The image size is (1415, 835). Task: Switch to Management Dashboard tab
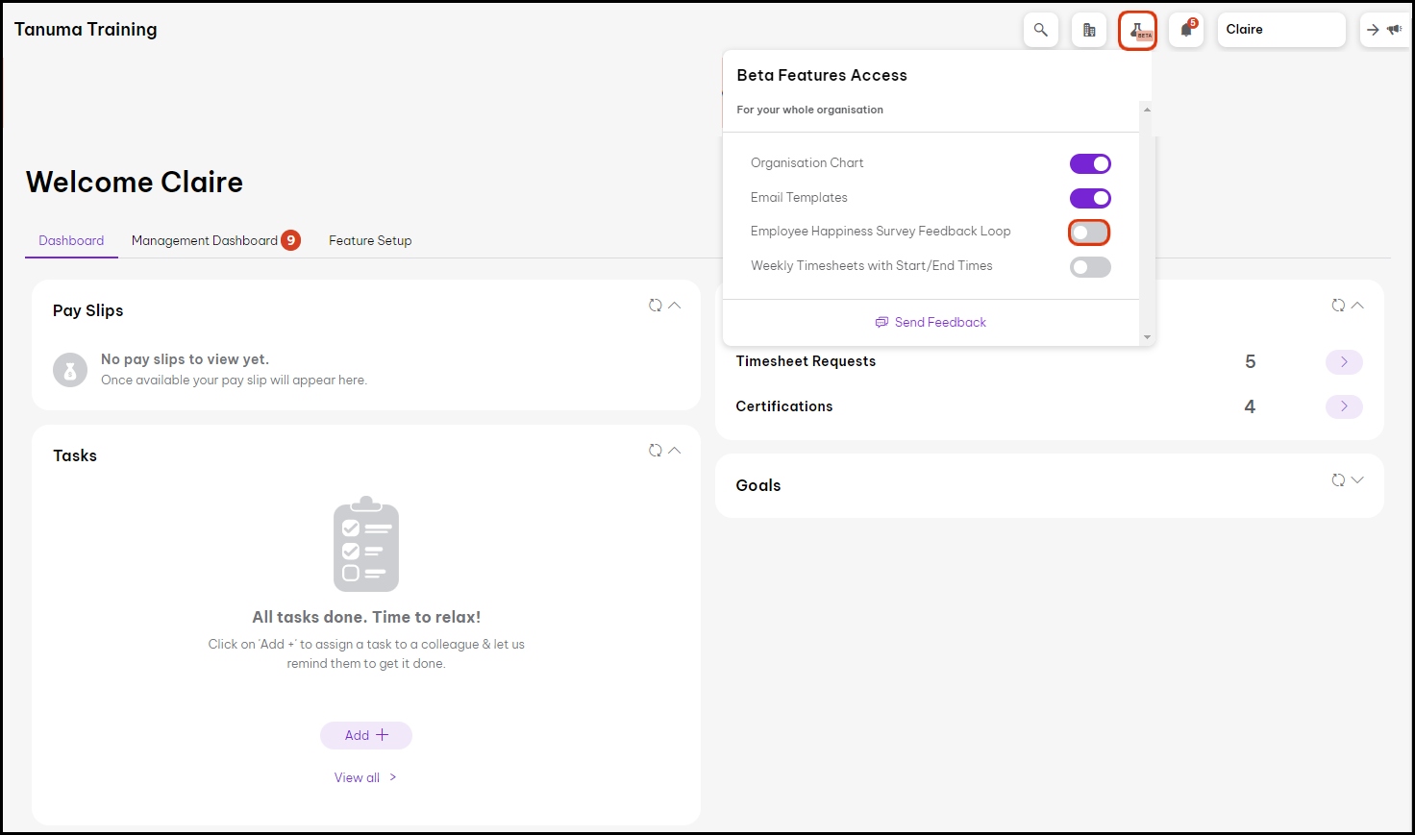[205, 240]
